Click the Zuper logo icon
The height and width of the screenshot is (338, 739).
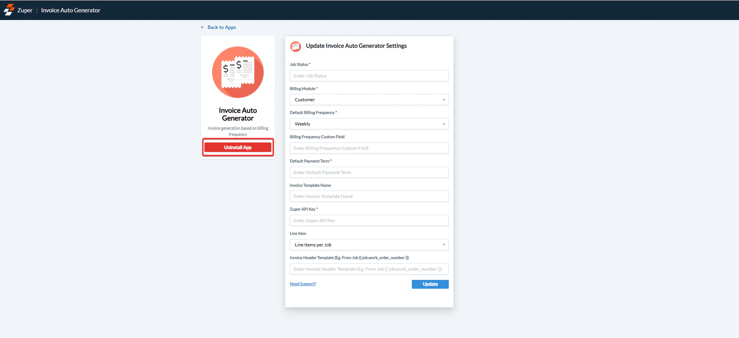tap(9, 10)
